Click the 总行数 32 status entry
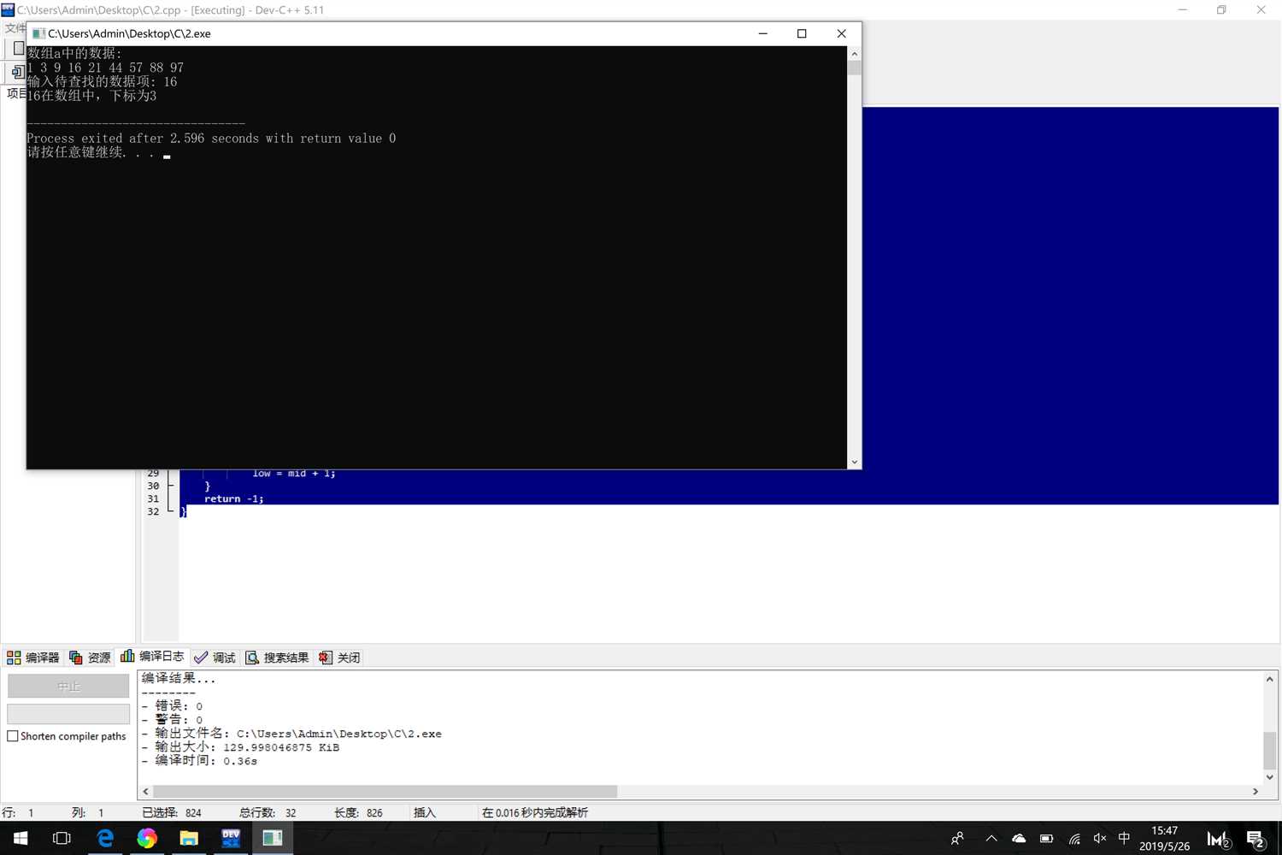The height and width of the screenshot is (855, 1282). [x=268, y=813]
